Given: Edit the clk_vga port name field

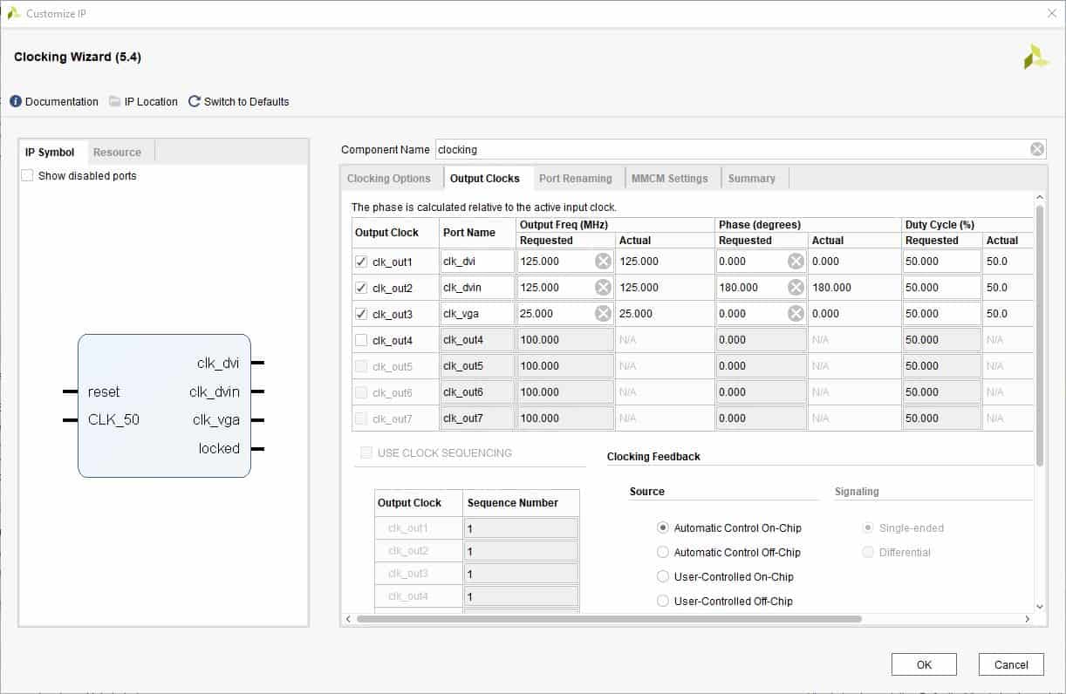Looking at the screenshot, I should pos(476,314).
